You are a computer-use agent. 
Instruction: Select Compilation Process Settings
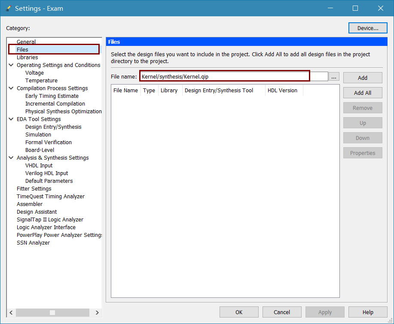pos(52,88)
